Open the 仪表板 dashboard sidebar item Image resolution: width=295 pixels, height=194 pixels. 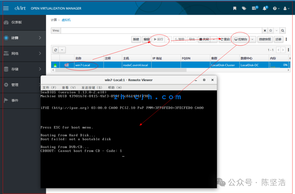[23, 22]
